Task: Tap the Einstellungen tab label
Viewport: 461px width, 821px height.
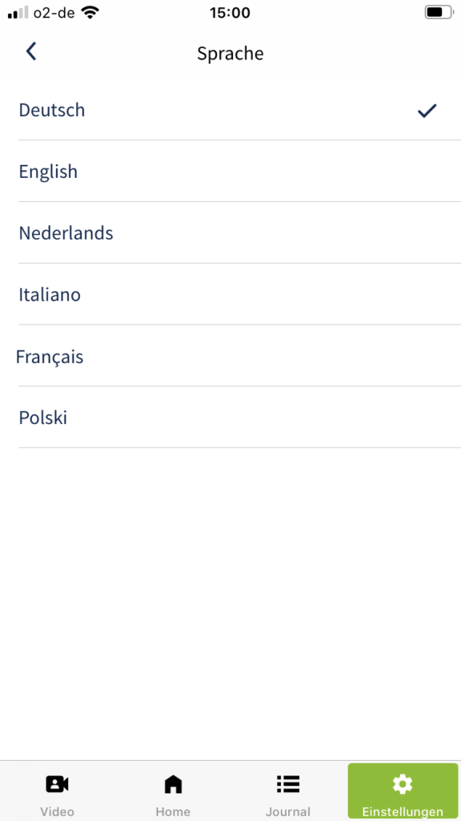Action: pos(403,811)
